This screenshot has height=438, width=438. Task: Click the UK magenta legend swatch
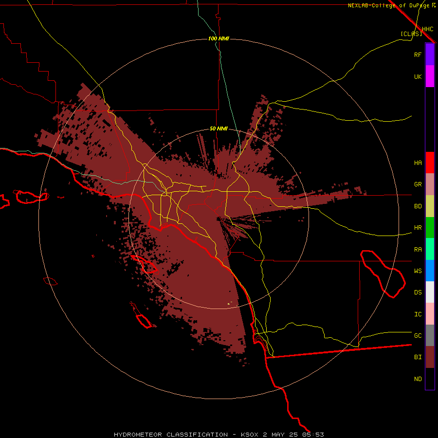(430, 76)
